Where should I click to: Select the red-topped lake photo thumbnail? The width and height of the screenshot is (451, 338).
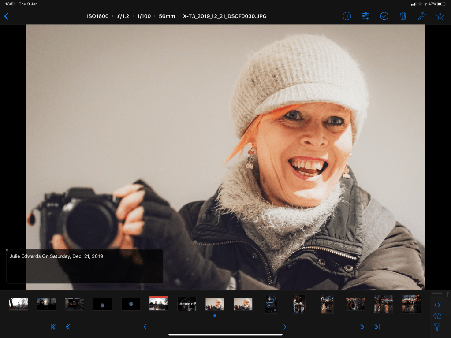159,303
